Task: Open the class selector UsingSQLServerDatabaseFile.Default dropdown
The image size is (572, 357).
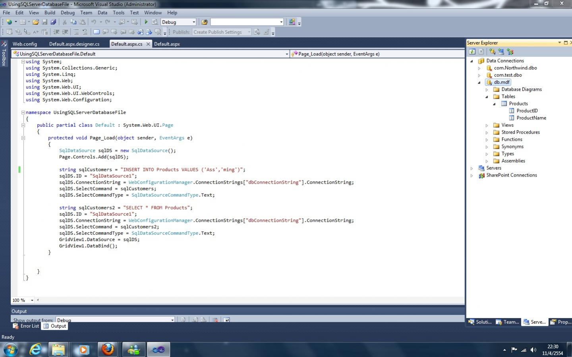Action: pos(287,54)
